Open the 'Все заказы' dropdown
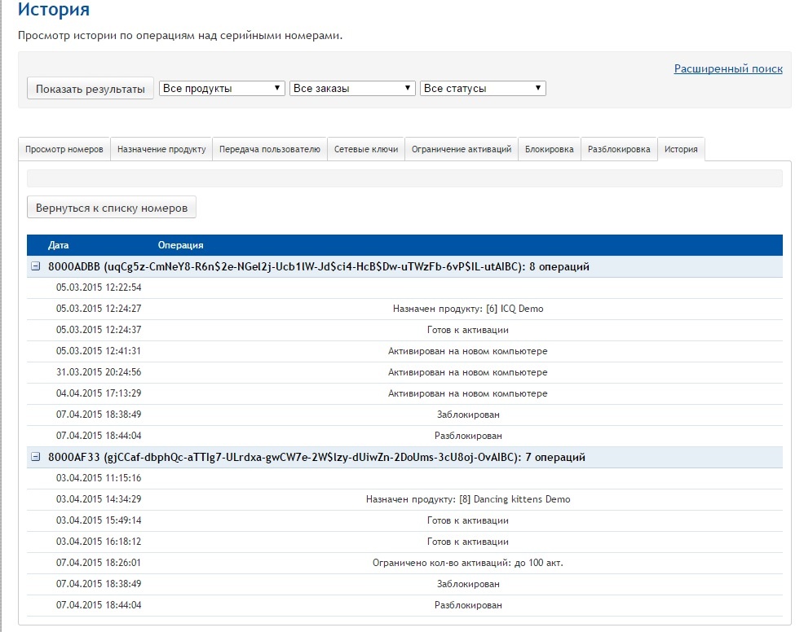The image size is (804, 632). 352,88
